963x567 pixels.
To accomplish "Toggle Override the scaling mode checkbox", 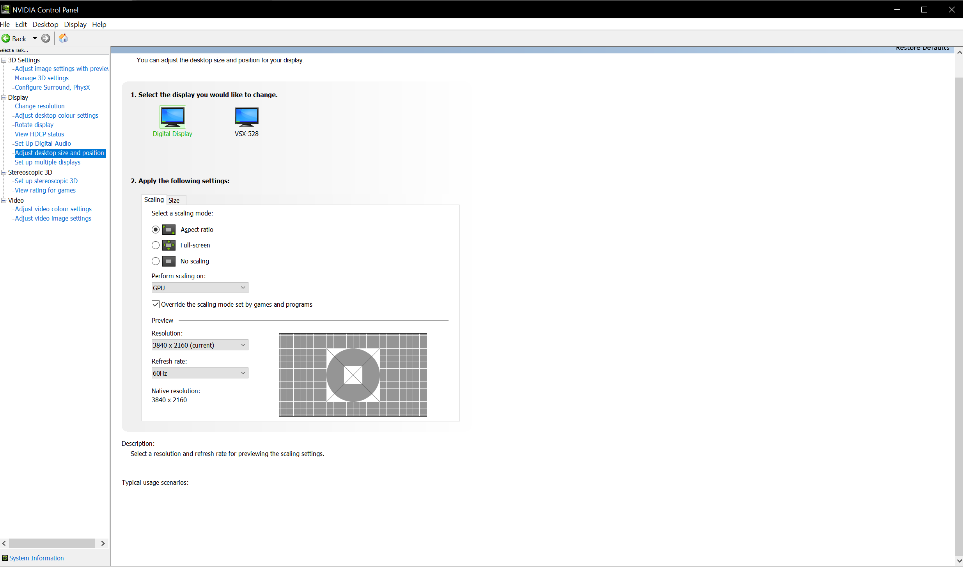I will (x=156, y=304).
